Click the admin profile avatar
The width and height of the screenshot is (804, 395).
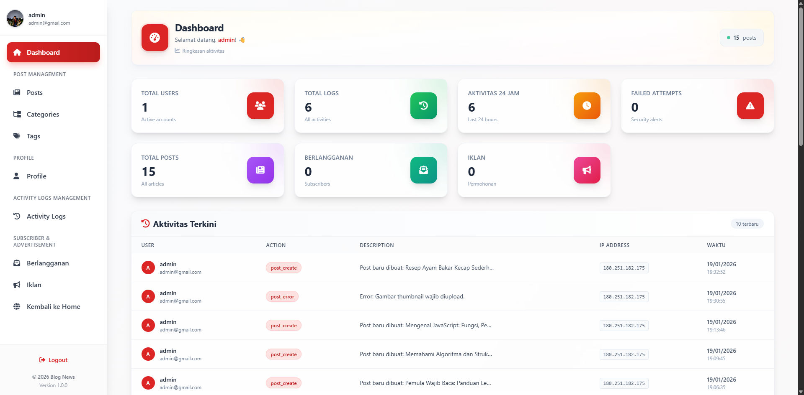coord(15,18)
